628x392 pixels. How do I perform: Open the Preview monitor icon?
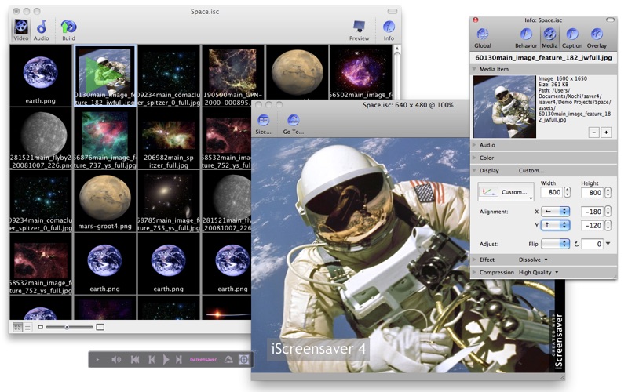pos(359,31)
